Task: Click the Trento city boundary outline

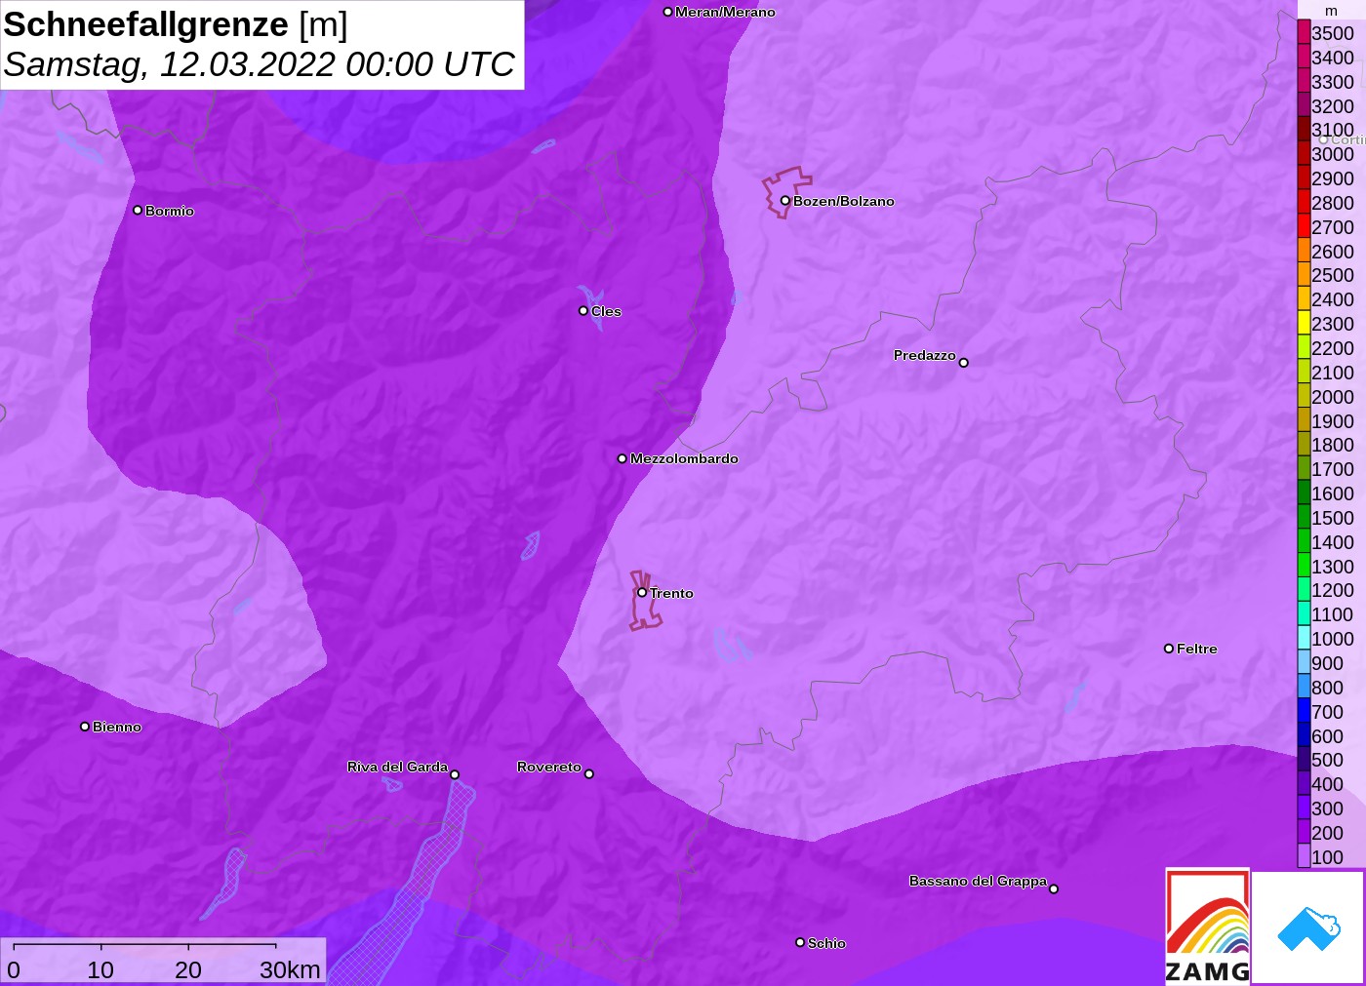Action: point(644,601)
